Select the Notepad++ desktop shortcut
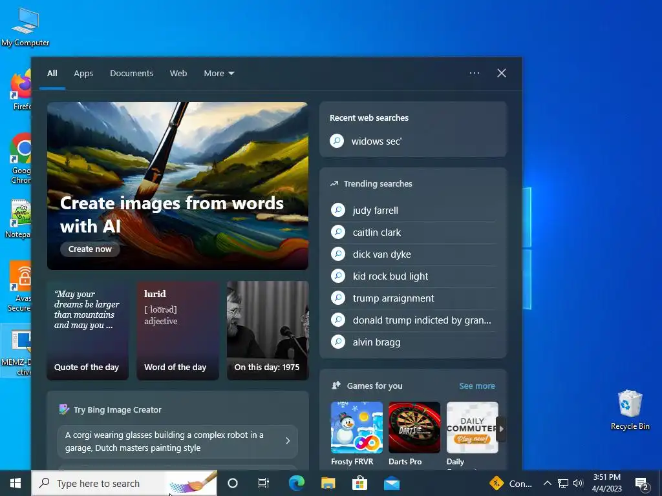 pos(19,219)
